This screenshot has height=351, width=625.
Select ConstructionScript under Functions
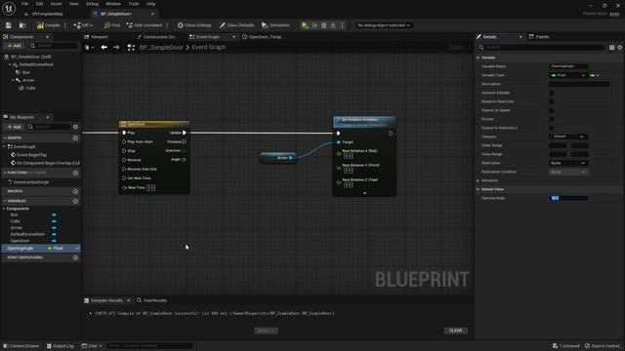click(x=30, y=182)
